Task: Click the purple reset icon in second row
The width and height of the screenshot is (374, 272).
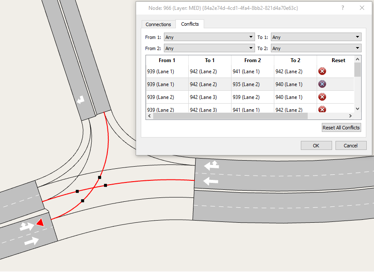Action: pos(322,84)
